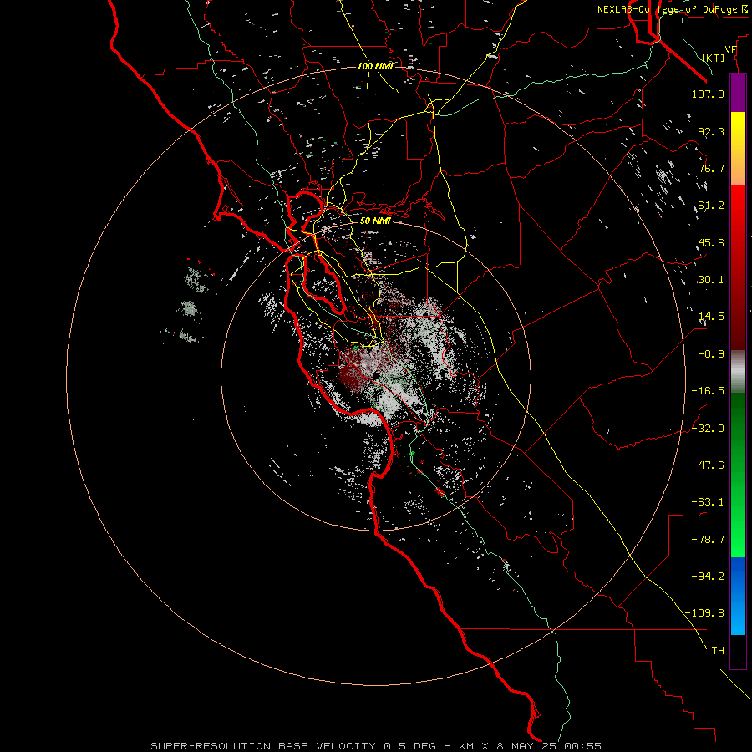752x752 pixels.
Task: Click the SUPER-RESOLUTION BASE VELOCITY caption text
Action: tap(263, 746)
